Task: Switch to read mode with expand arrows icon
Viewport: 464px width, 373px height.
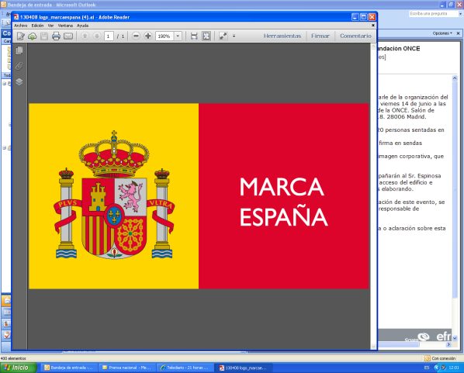Action: (223, 36)
